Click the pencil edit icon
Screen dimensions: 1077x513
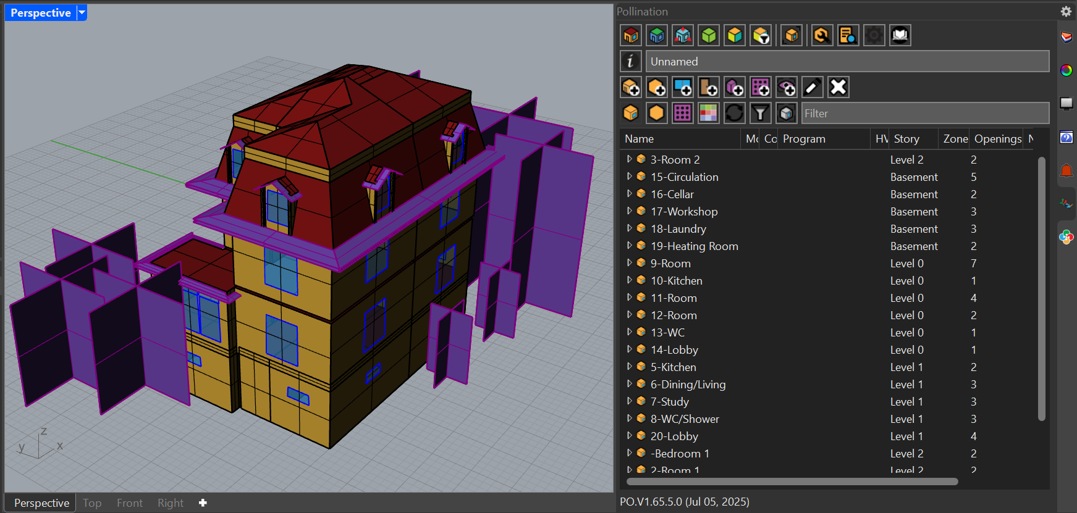point(812,87)
